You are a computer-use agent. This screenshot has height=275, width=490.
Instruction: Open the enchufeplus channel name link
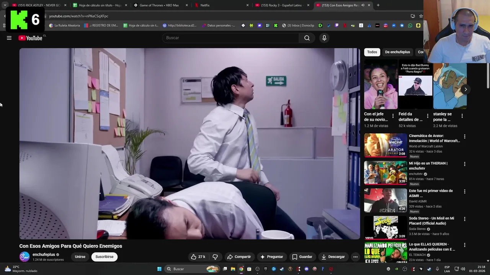[x=44, y=254]
